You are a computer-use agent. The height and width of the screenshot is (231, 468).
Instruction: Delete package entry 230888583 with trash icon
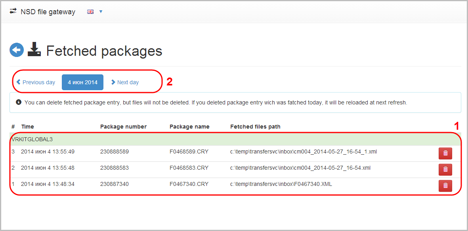(x=445, y=169)
